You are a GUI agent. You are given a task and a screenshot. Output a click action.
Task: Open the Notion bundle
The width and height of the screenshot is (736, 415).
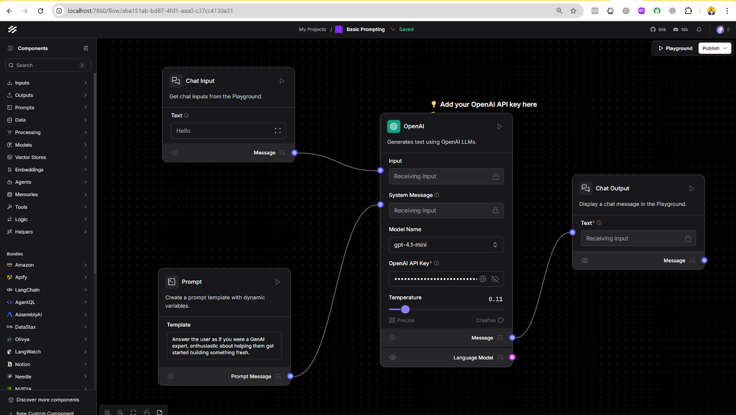pos(48,364)
